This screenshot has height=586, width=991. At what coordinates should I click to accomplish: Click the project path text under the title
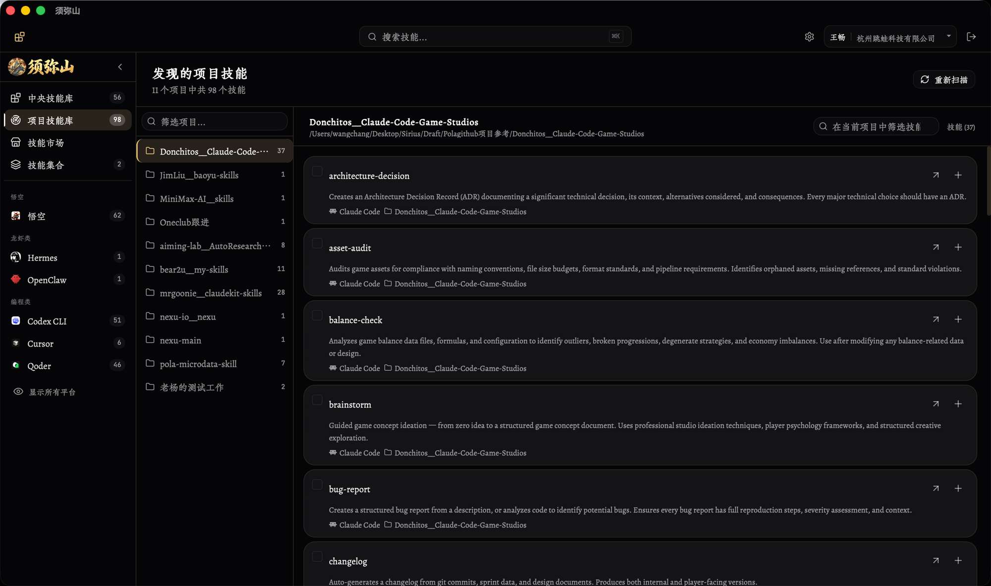click(477, 134)
